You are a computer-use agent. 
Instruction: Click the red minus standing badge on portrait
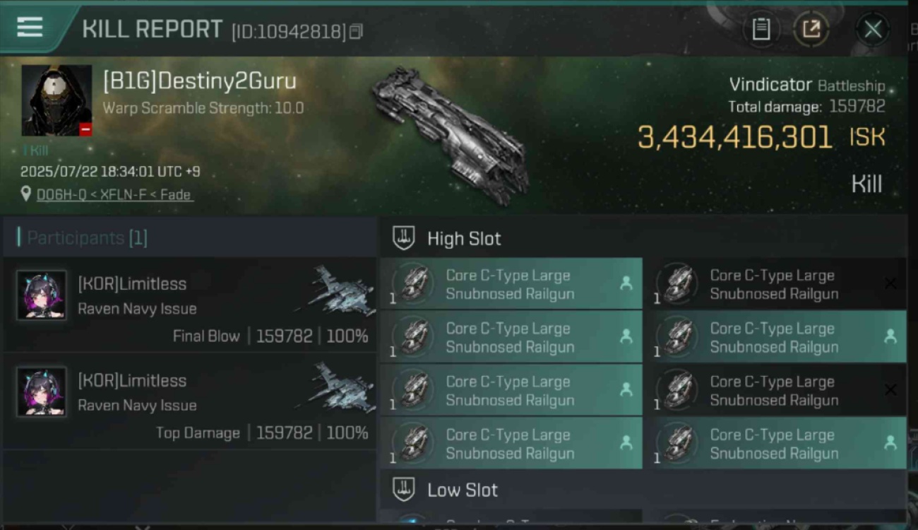coord(85,129)
